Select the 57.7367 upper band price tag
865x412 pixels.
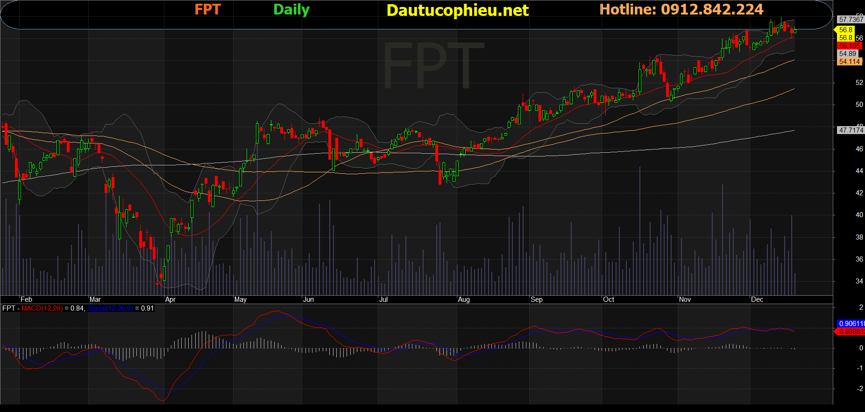[851, 20]
